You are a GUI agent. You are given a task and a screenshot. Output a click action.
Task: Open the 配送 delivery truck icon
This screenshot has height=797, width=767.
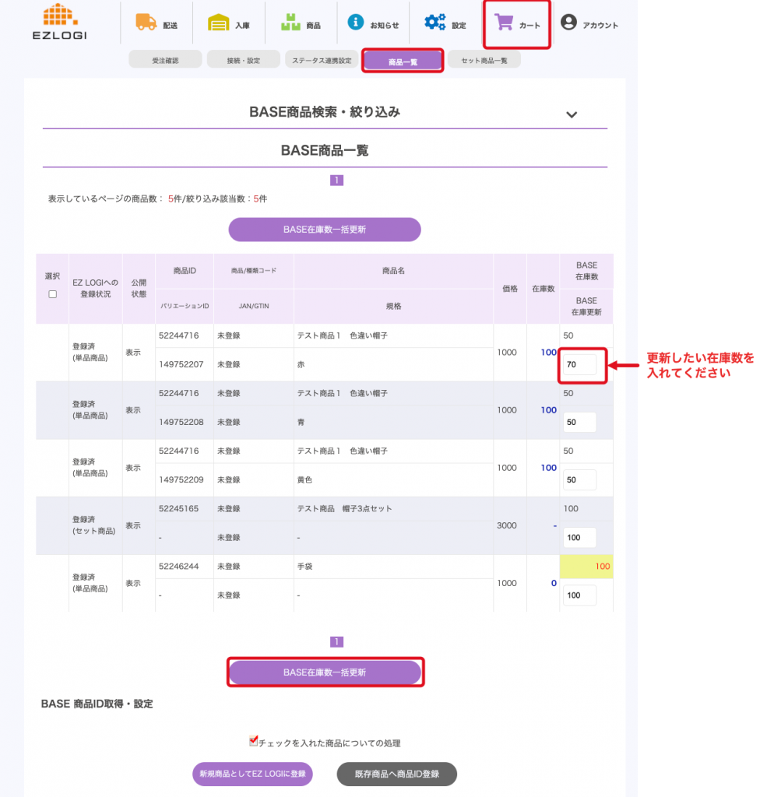pos(146,23)
